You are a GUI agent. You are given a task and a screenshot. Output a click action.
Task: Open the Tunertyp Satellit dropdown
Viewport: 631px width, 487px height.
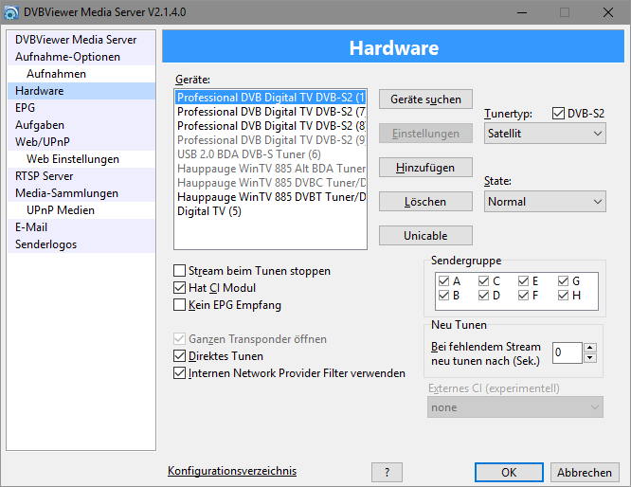tap(545, 134)
